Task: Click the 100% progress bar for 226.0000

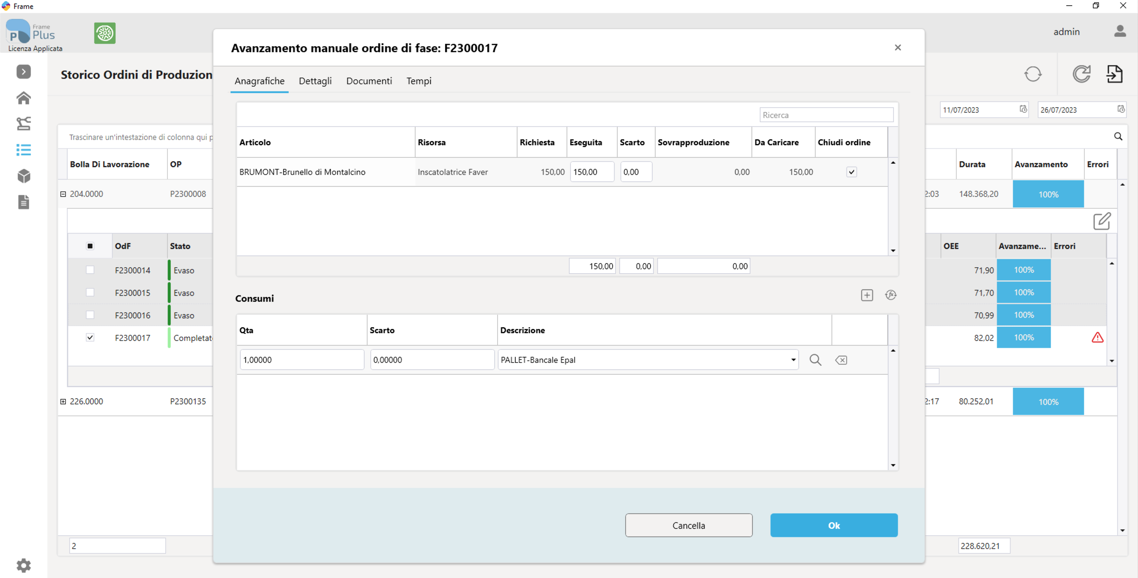Action: [1048, 402]
